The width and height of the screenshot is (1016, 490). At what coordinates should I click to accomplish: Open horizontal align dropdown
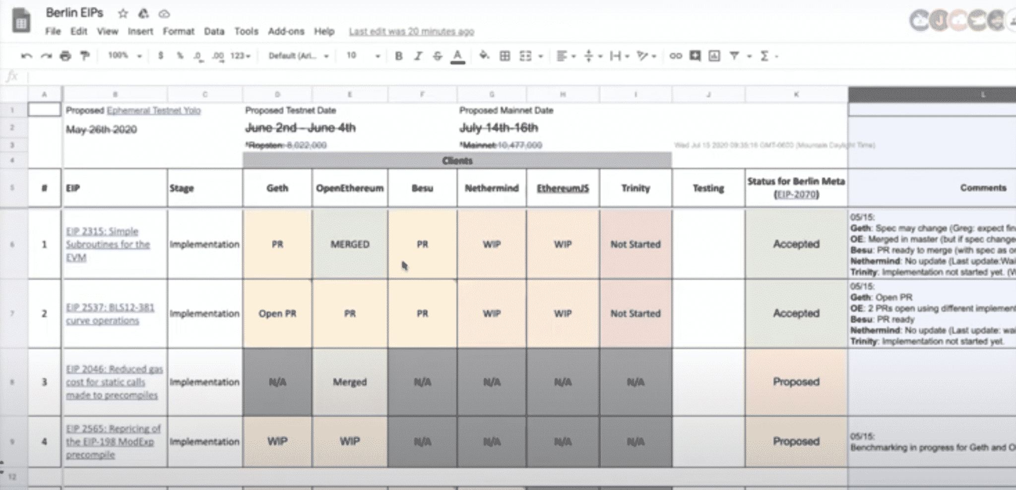pyautogui.click(x=566, y=56)
